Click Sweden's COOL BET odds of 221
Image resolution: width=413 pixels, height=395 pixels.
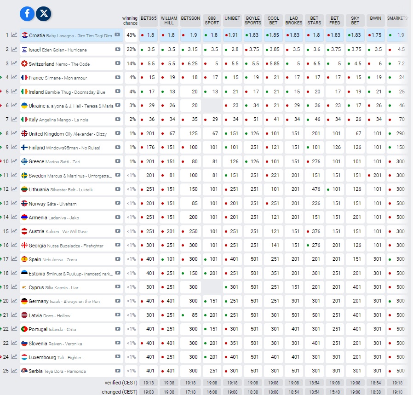tap(273, 175)
